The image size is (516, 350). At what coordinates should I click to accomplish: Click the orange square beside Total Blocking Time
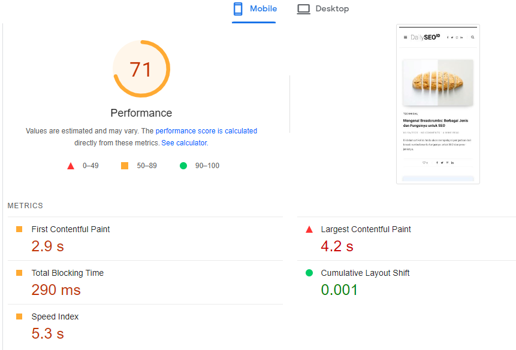[19, 272]
